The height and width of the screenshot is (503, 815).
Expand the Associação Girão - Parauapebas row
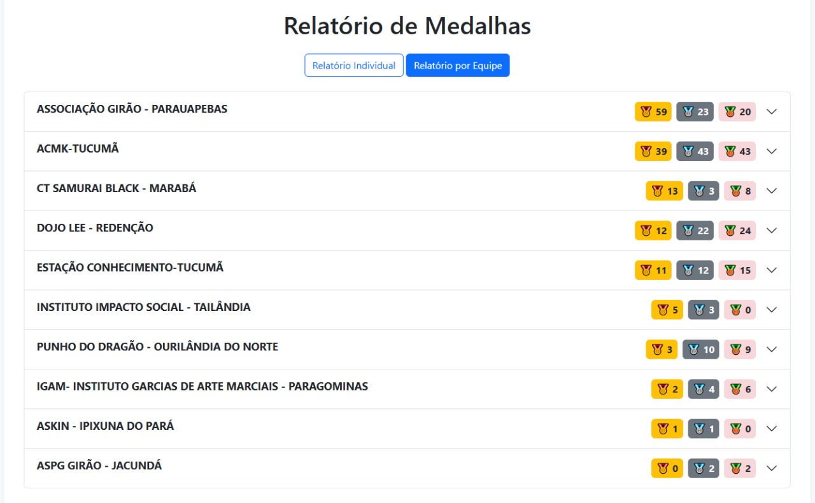[x=772, y=112]
